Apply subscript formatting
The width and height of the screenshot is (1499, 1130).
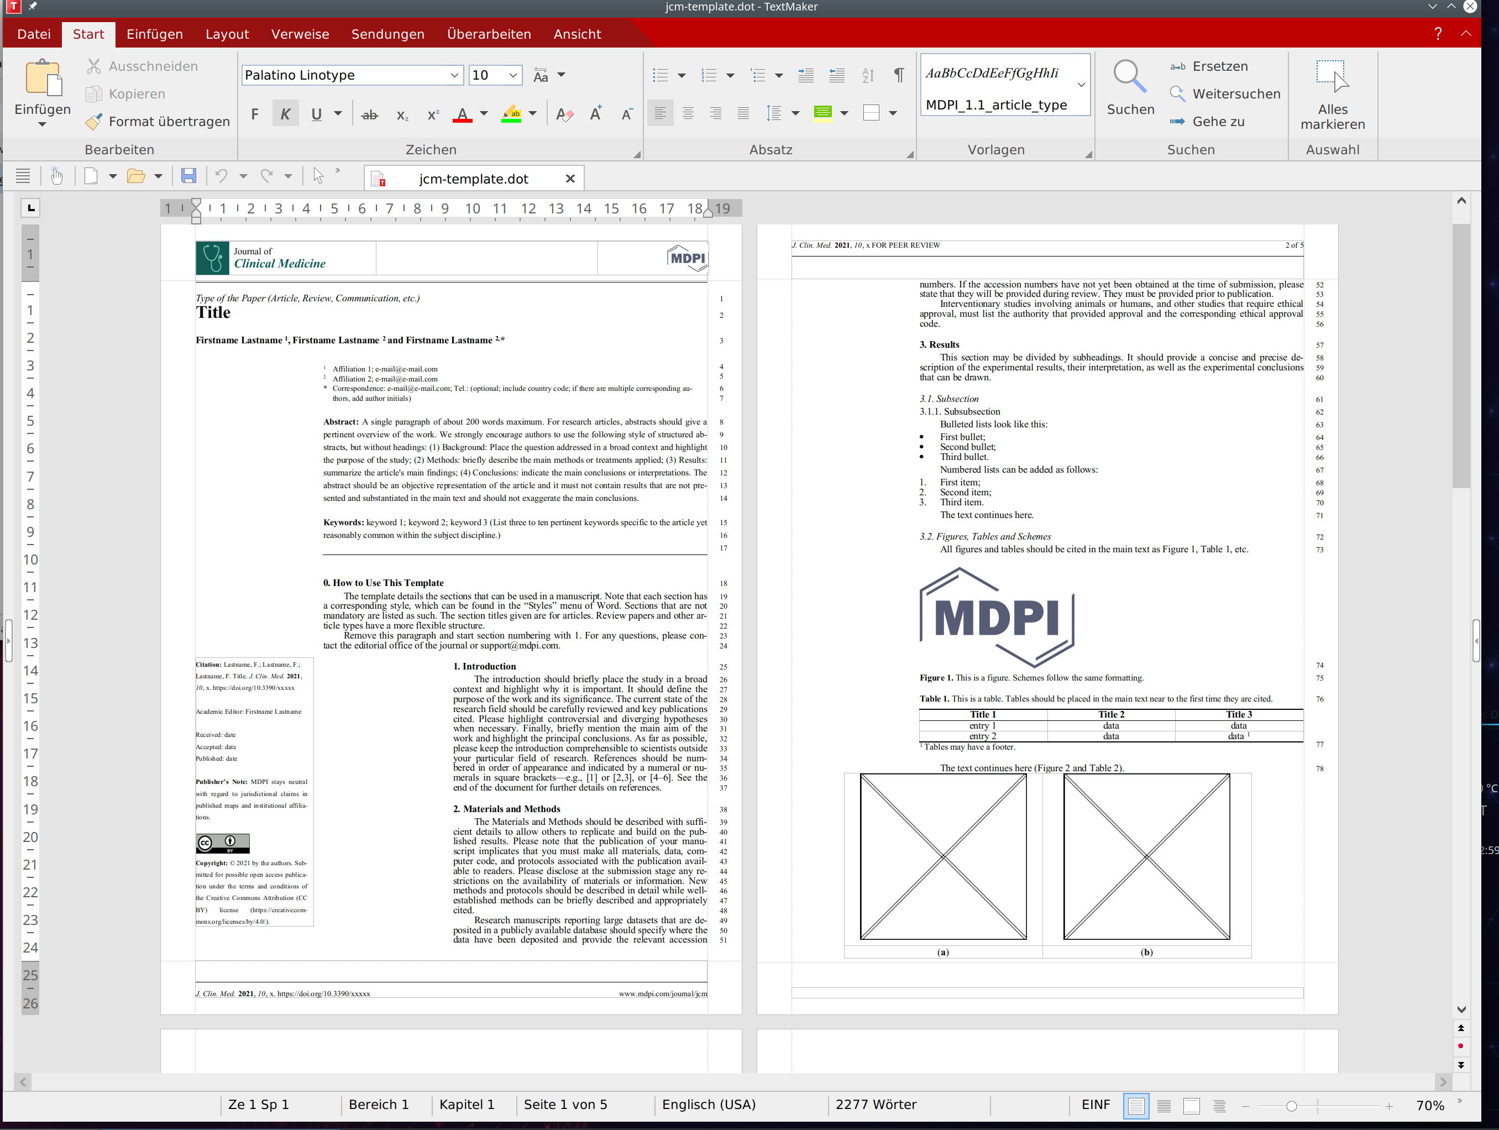click(402, 114)
